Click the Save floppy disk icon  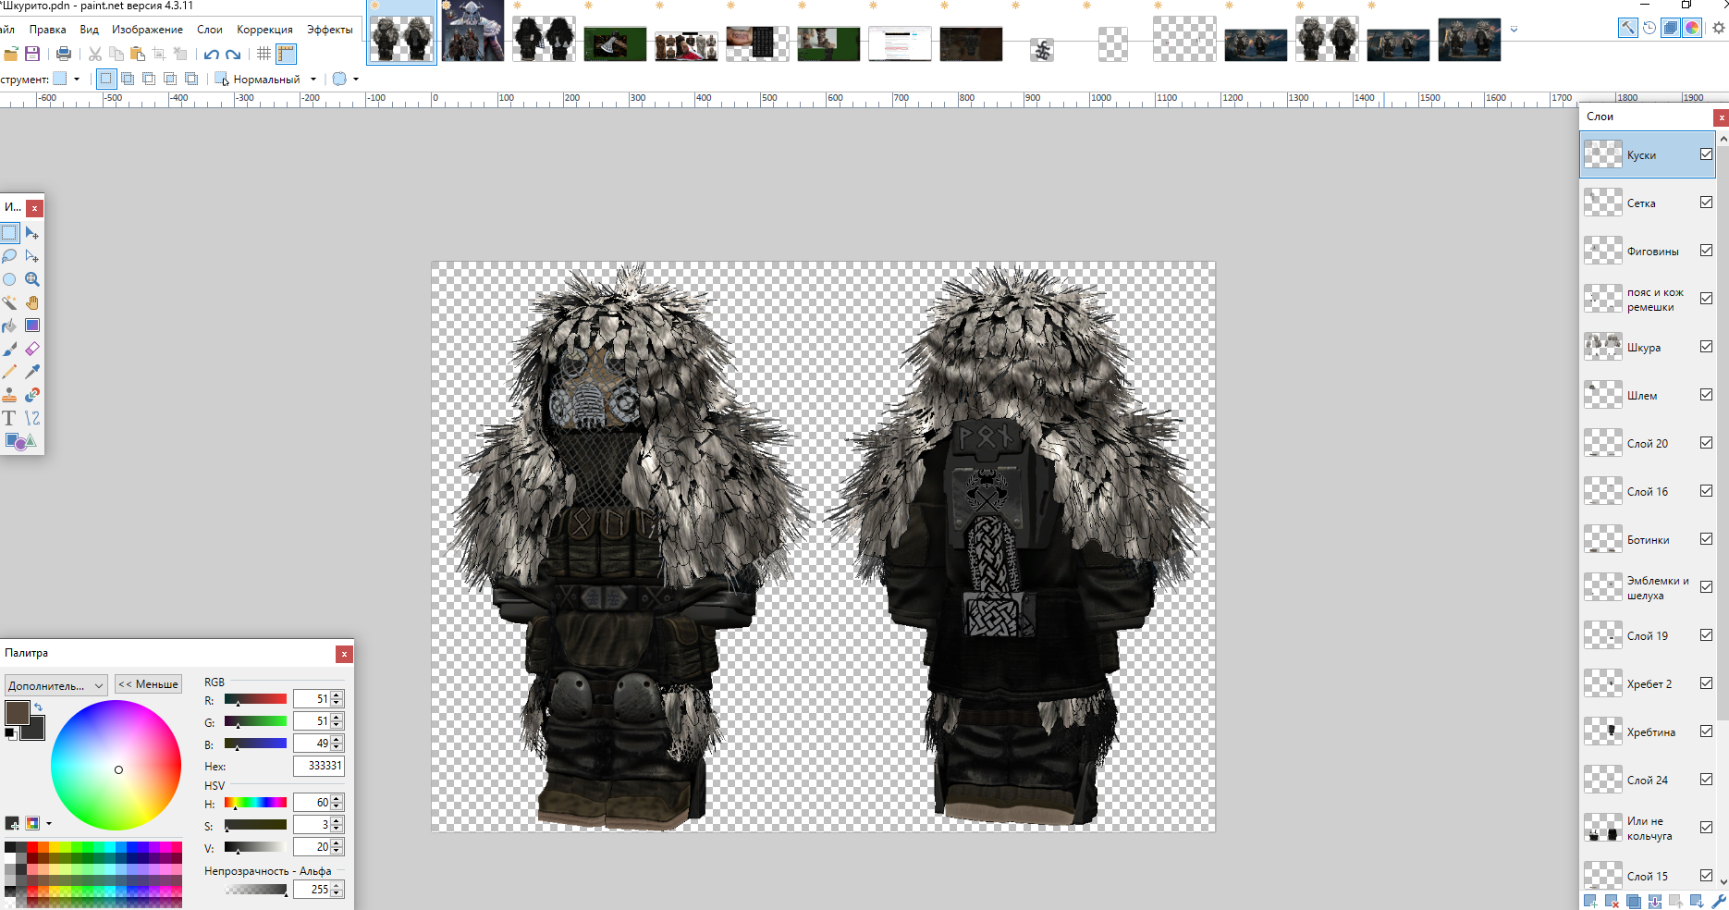click(32, 54)
